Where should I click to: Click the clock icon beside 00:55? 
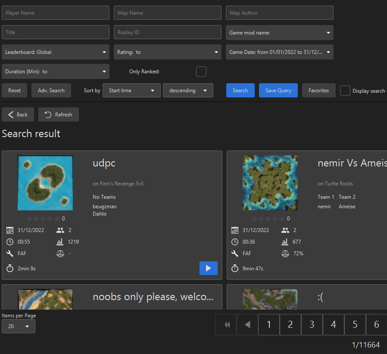pyautogui.click(x=10, y=242)
